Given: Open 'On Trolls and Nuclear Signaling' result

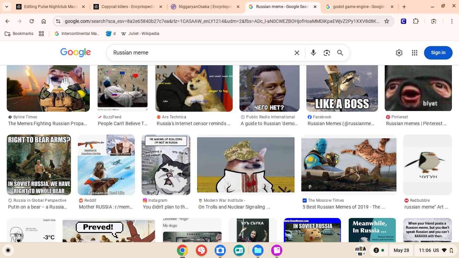Looking at the screenshot, I should pyautogui.click(x=234, y=207).
